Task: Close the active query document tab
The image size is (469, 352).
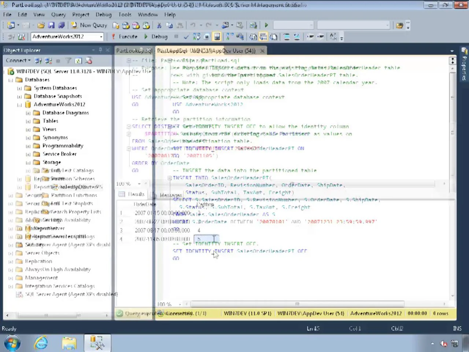Action: pyautogui.click(x=262, y=51)
